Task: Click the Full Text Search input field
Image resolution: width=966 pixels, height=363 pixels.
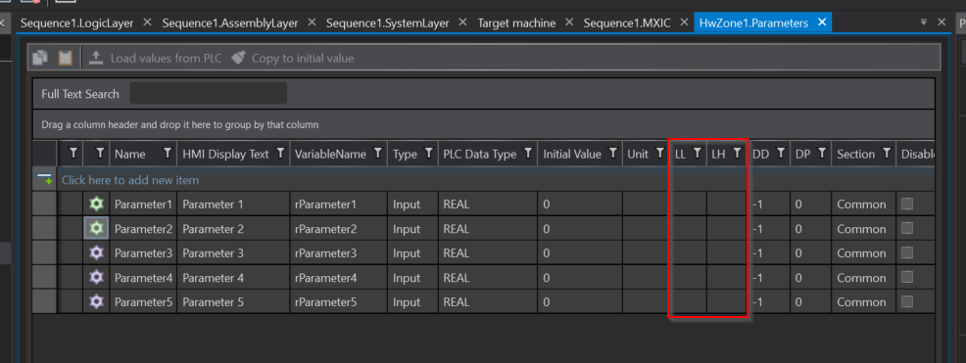Action: (209, 94)
